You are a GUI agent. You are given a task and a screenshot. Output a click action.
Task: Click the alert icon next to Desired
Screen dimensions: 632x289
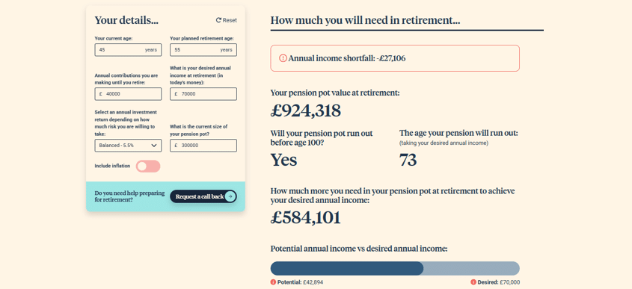pos(473,282)
